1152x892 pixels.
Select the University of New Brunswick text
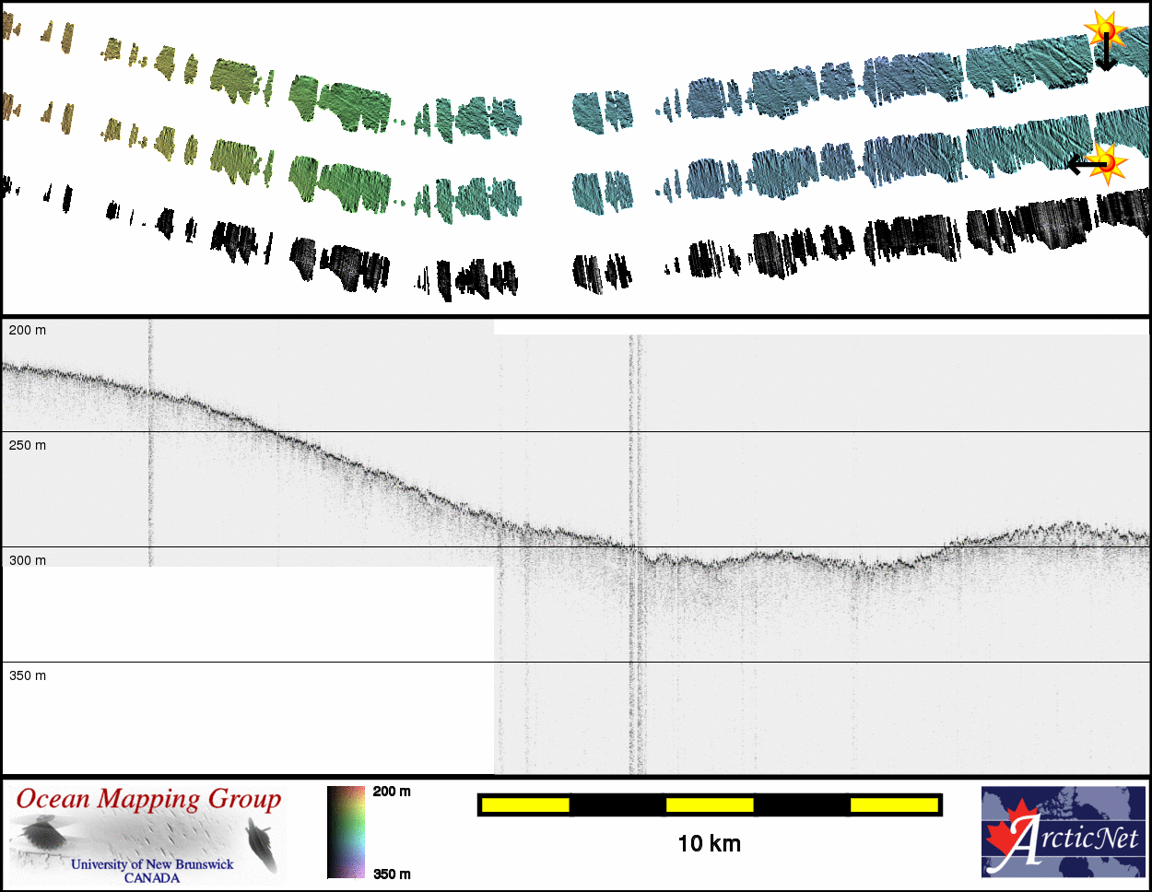click(x=152, y=864)
